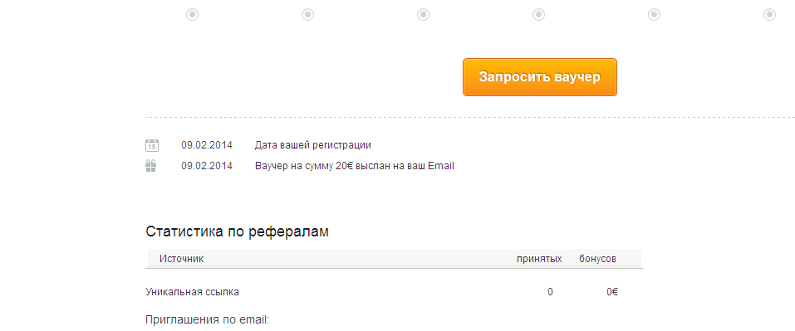Click the Источник column header
This screenshot has width=795, height=331.
pos(181,259)
